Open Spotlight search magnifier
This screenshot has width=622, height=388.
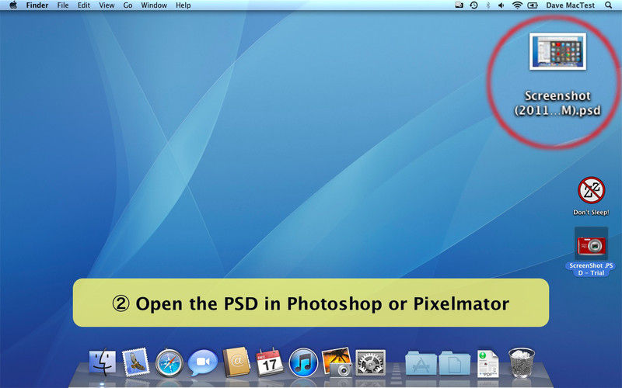click(x=608, y=5)
